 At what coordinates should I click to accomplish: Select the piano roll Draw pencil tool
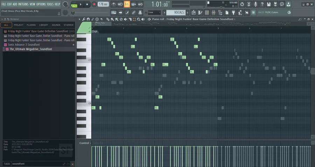click(108, 19)
